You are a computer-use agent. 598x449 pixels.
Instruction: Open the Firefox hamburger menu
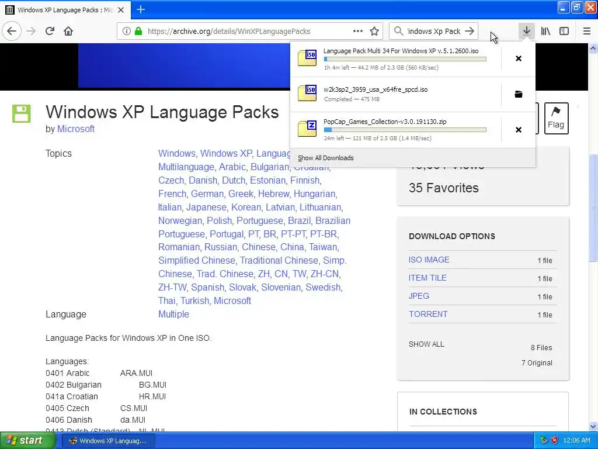point(586,31)
